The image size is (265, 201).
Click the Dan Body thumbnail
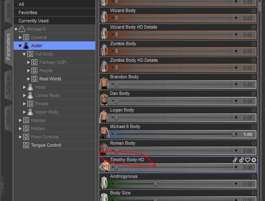point(104,99)
